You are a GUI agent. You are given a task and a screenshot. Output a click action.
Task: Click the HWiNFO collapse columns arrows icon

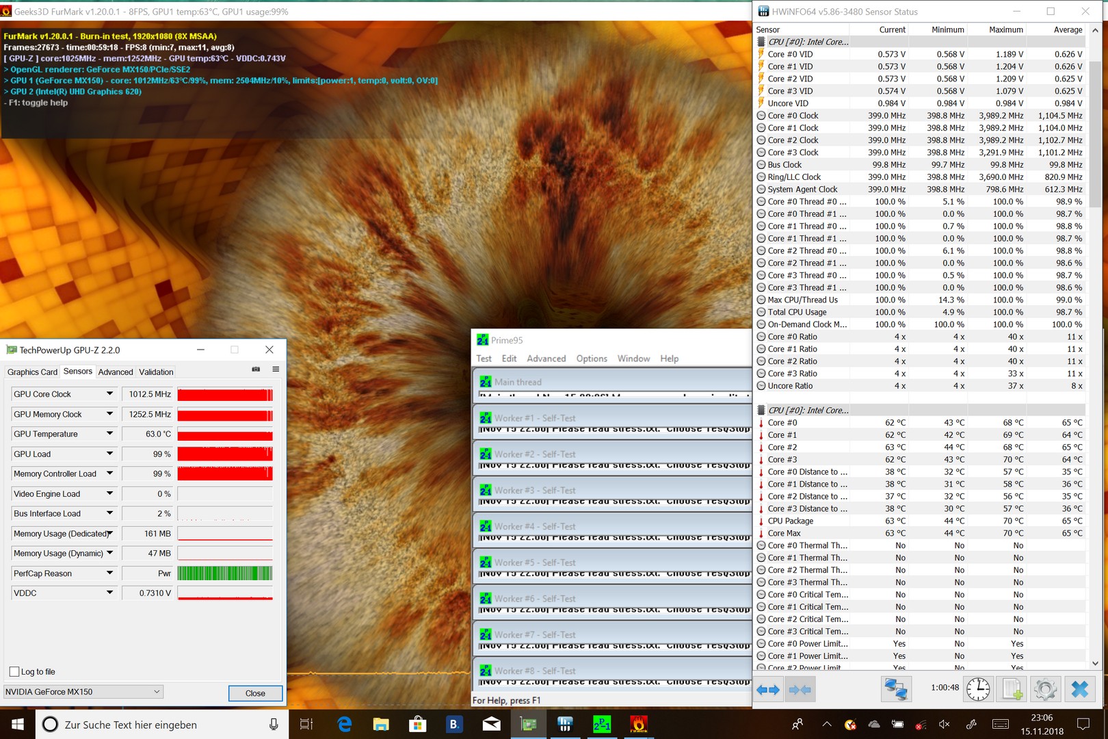click(800, 690)
